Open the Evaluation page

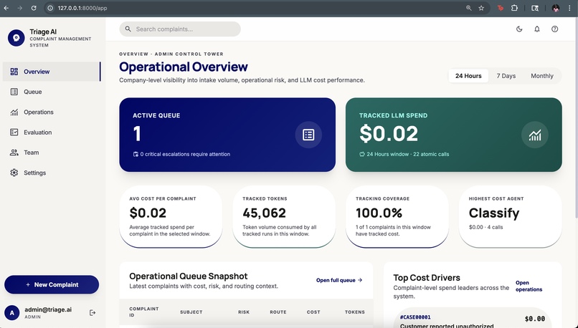pyautogui.click(x=51, y=132)
